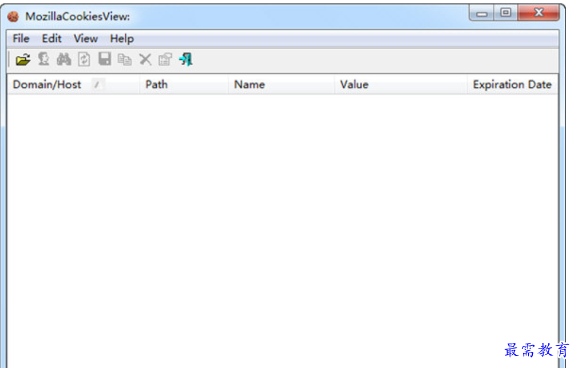Open the View menu
The width and height of the screenshot is (574, 368).
(86, 38)
